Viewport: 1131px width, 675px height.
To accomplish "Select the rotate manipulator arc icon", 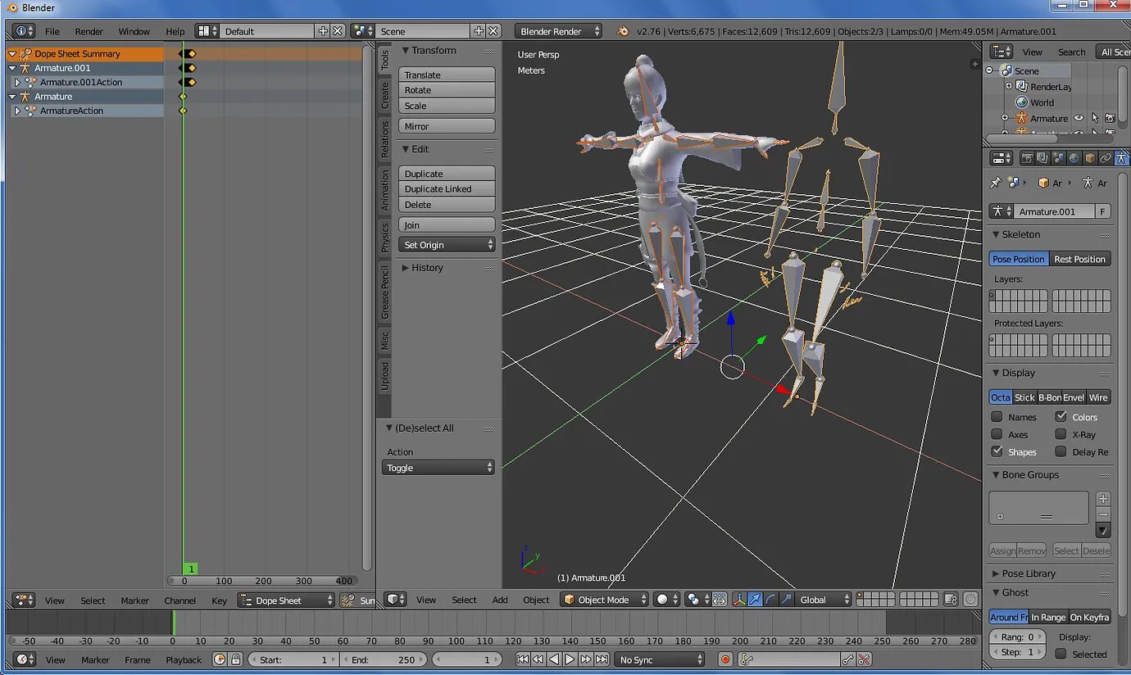I will 770,600.
